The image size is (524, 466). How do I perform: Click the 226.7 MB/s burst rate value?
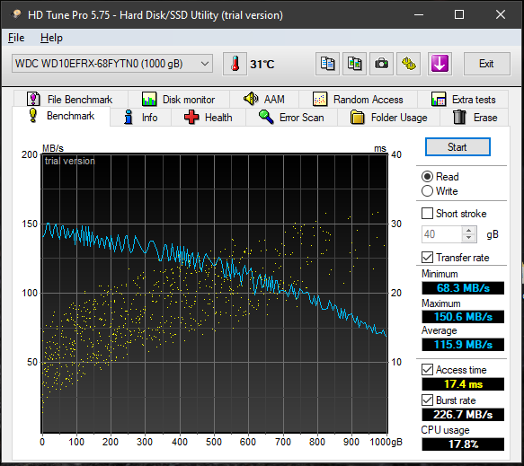[x=463, y=414]
